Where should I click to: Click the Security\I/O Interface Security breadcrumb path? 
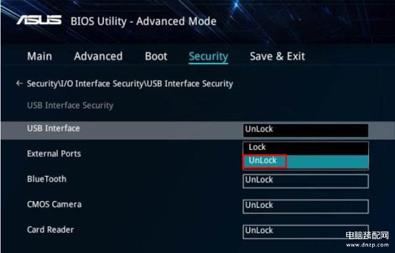click(130, 84)
